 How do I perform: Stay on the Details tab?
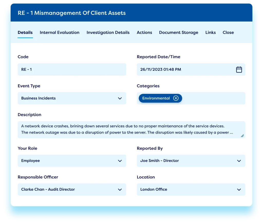[x=25, y=32]
